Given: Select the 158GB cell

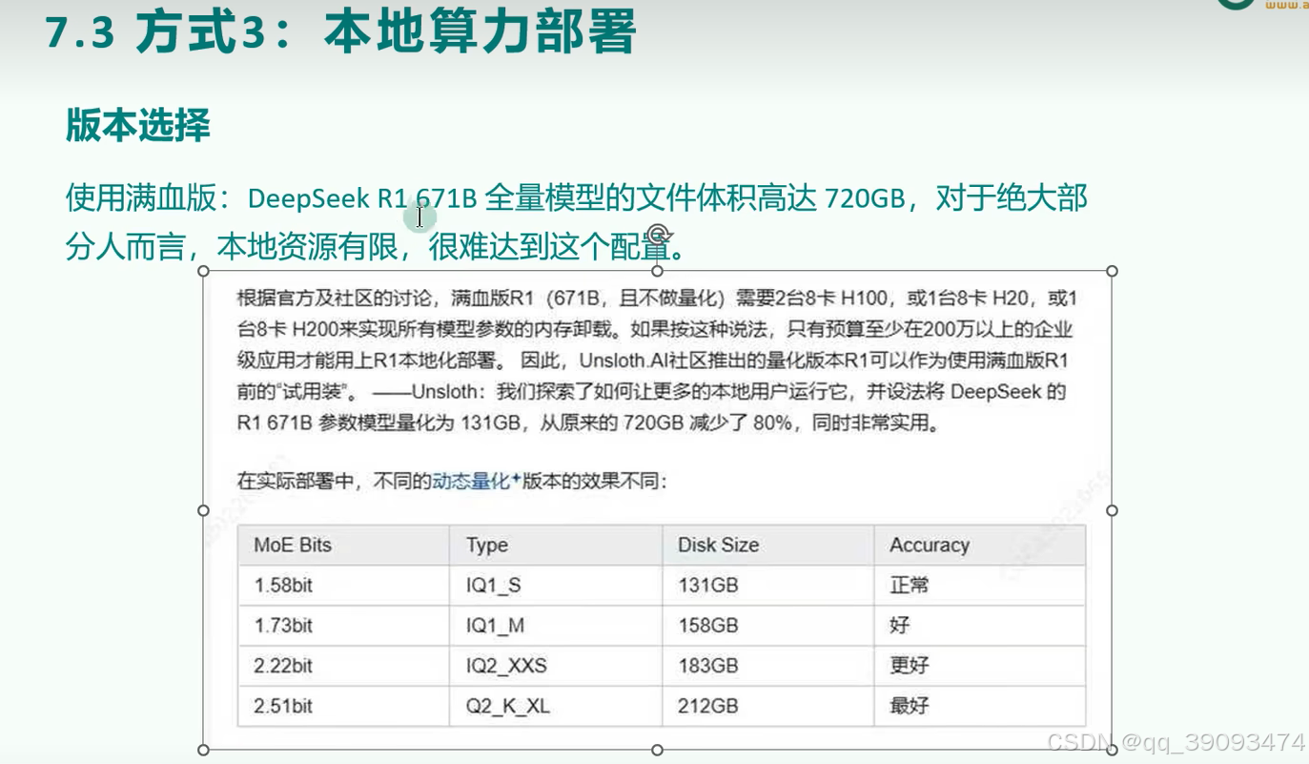Looking at the screenshot, I should pyautogui.click(x=768, y=626).
